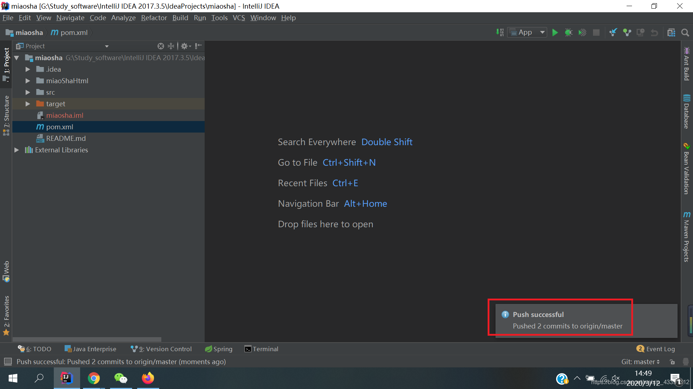
Task: Click the Show History VCS icon
Action: point(641,32)
